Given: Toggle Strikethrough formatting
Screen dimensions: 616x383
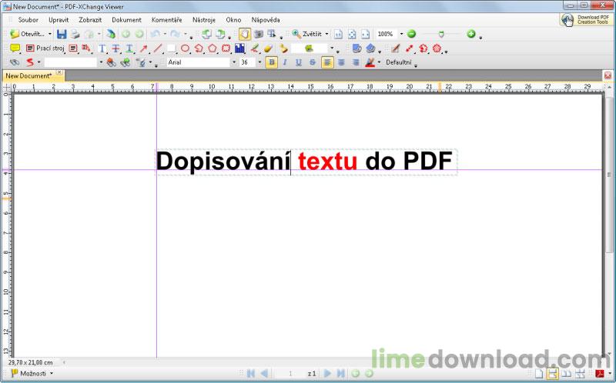Looking at the screenshot, I should click(x=313, y=62).
